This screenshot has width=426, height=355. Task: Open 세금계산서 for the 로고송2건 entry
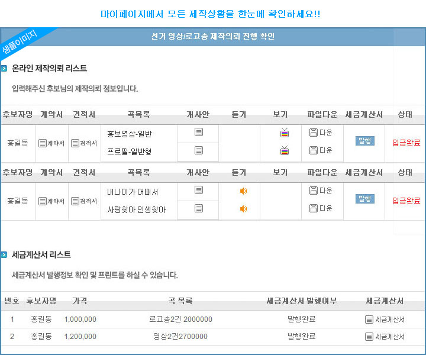(x=385, y=319)
